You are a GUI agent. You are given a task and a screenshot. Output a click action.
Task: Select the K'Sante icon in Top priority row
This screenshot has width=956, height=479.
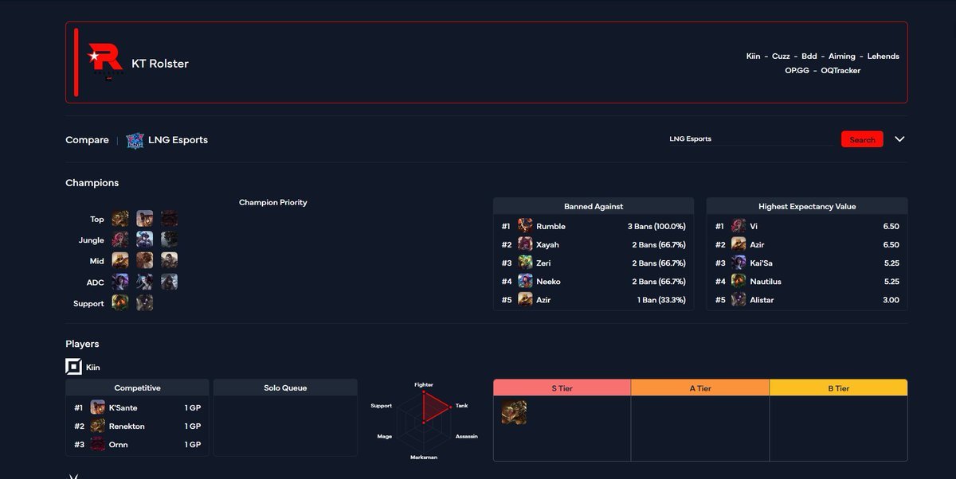[x=144, y=219]
